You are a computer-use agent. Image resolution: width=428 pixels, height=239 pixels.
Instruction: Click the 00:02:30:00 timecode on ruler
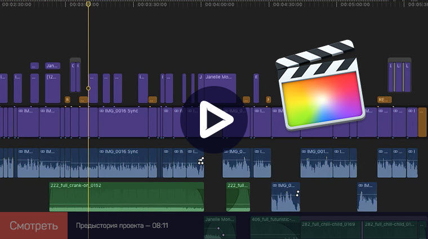17,4
